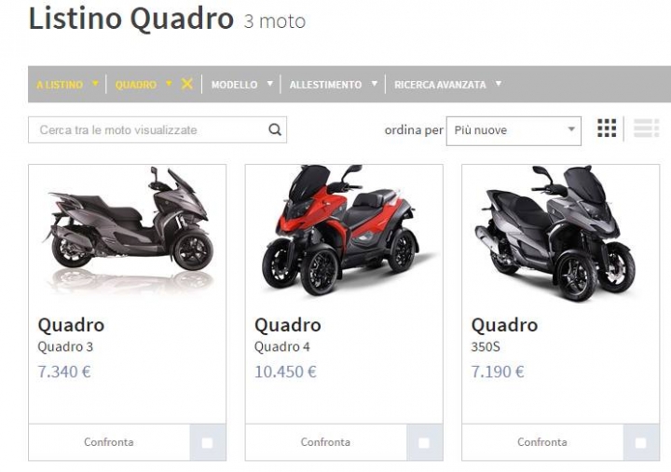The image size is (671, 472).
Task: Expand the MODELLO filter menu
Action: pyautogui.click(x=241, y=84)
